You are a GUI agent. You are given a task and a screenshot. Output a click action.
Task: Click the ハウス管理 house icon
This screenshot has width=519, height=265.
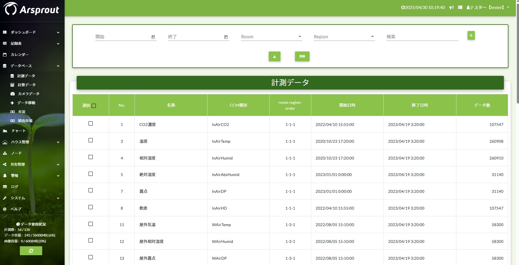[5, 142]
